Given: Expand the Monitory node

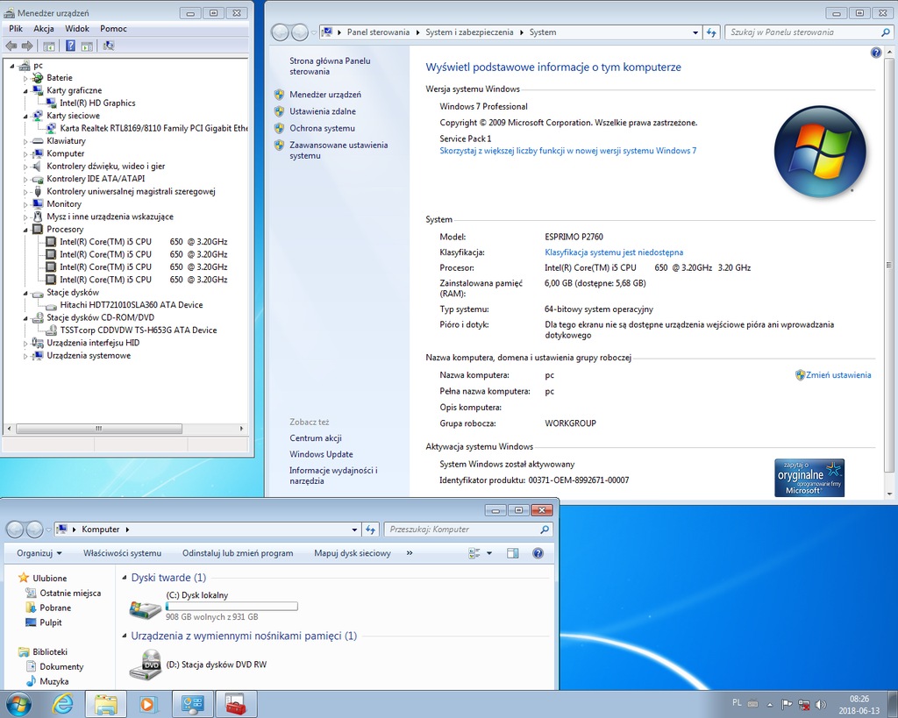Looking at the screenshot, I should (25, 204).
